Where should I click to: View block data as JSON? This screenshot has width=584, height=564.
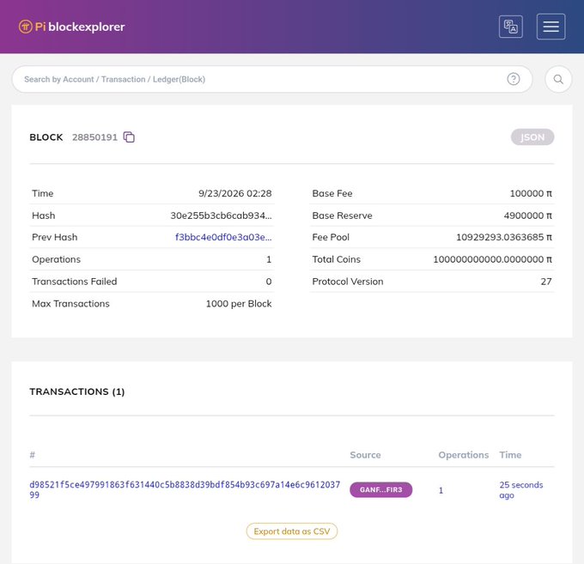pyautogui.click(x=532, y=137)
